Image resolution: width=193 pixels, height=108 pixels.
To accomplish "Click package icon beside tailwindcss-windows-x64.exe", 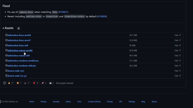I will (6, 65).
